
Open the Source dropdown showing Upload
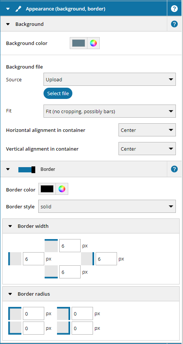110,79
